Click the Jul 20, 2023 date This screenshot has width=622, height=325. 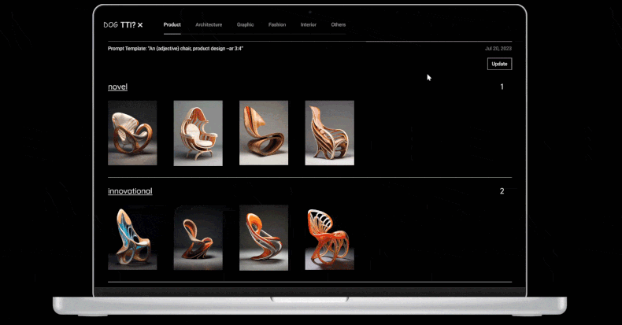tap(498, 48)
